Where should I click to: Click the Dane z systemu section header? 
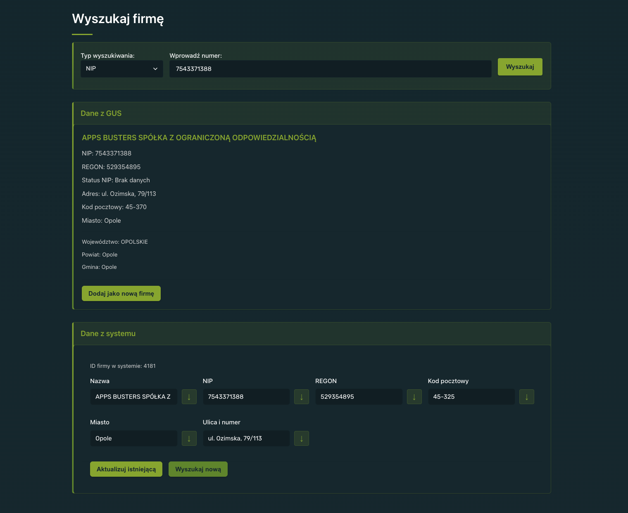tap(108, 334)
